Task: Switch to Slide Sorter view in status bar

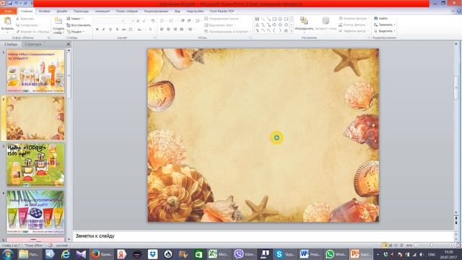Action: pos(391,246)
